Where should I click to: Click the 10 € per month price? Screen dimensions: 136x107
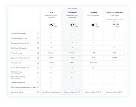pyautogui.click(x=95, y=25)
